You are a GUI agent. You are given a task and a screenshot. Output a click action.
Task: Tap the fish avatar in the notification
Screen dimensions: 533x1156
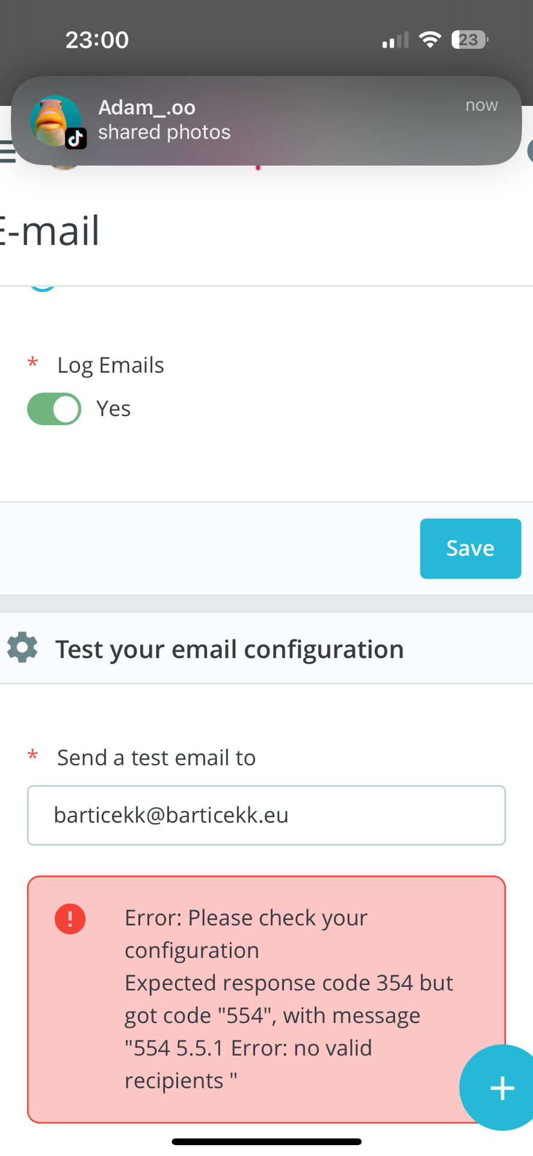click(x=55, y=120)
